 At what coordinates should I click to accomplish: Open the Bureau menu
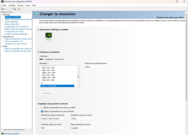tap(21, 6)
